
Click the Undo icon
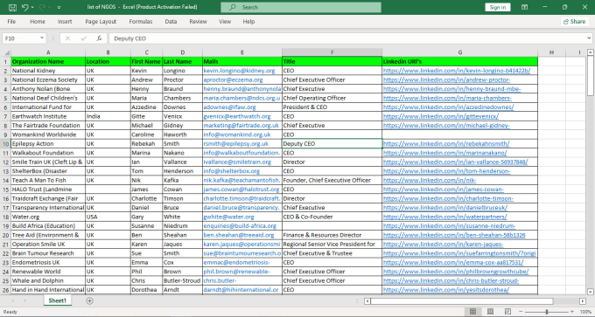[25, 7]
